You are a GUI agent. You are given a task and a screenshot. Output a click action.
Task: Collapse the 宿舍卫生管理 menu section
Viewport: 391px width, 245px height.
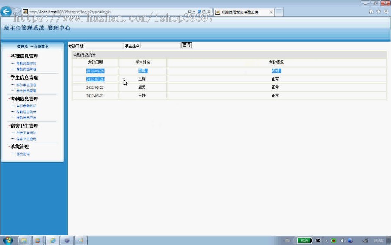(24, 126)
